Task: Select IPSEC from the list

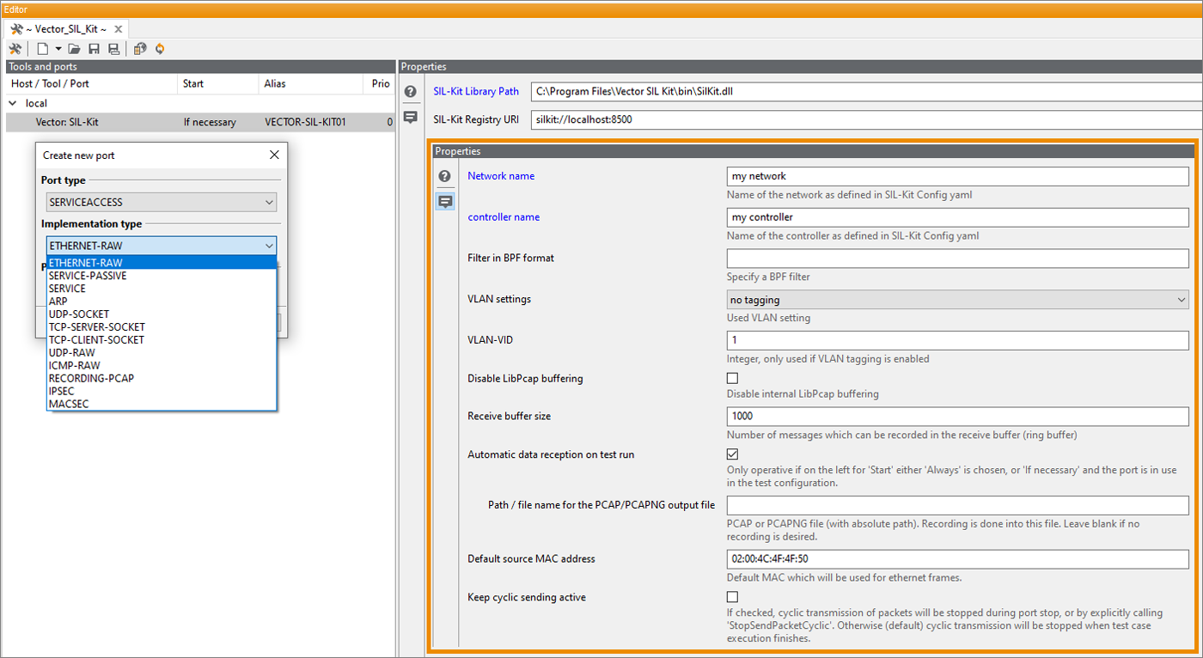Action: point(162,391)
